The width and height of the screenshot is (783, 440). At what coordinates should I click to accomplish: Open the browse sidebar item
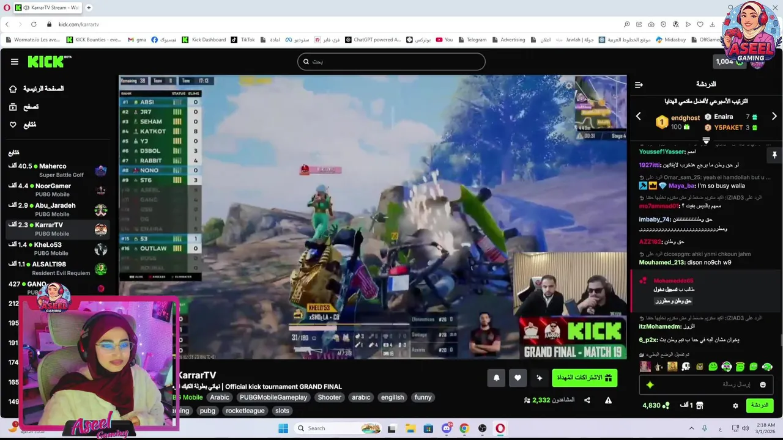tap(24, 107)
